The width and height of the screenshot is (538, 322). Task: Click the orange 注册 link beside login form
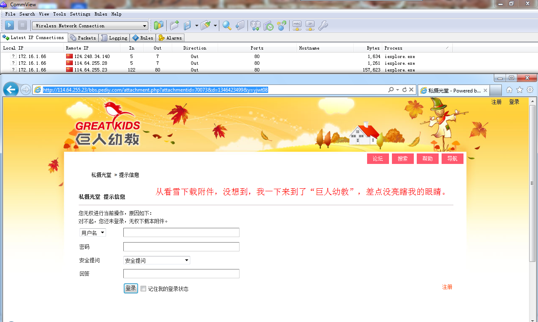(x=447, y=287)
